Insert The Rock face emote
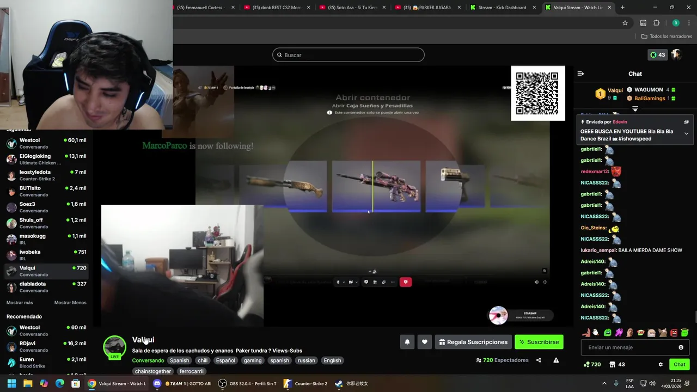This screenshot has height=392, width=697. 629,332
